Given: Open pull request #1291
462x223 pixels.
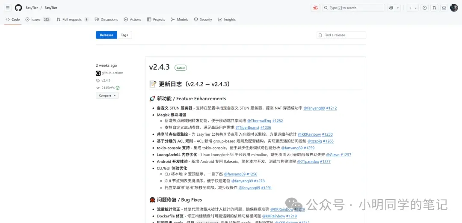Looking at the screenshot, I should point(267,188).
